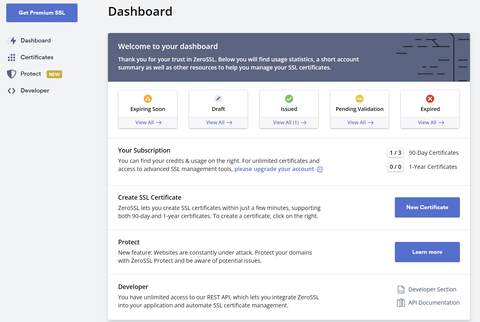Open Certificates in the sidebar
Screen dimensions: 480x322
[x=37, y=57]
